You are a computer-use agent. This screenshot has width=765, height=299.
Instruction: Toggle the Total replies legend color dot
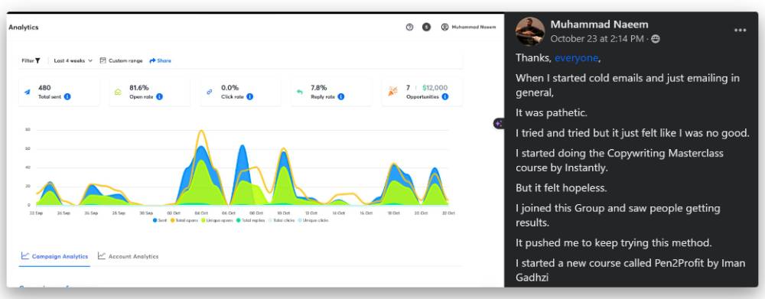(x=239, y=220)
